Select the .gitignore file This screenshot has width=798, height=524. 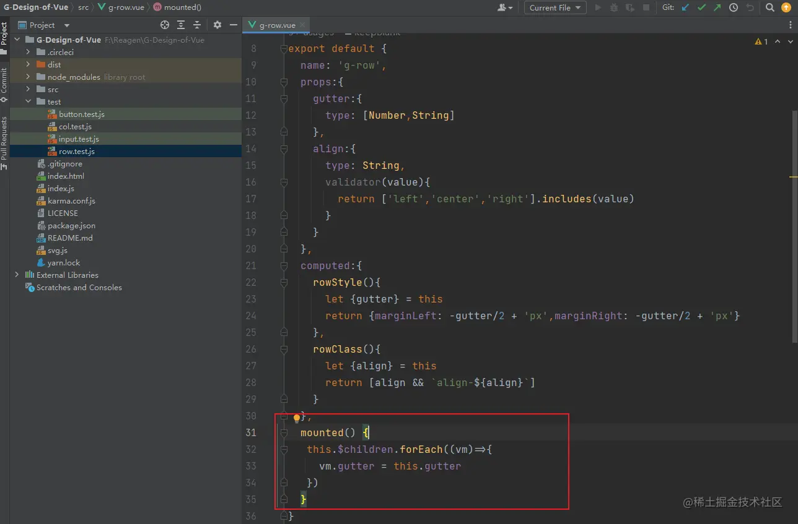pos(65,163)
